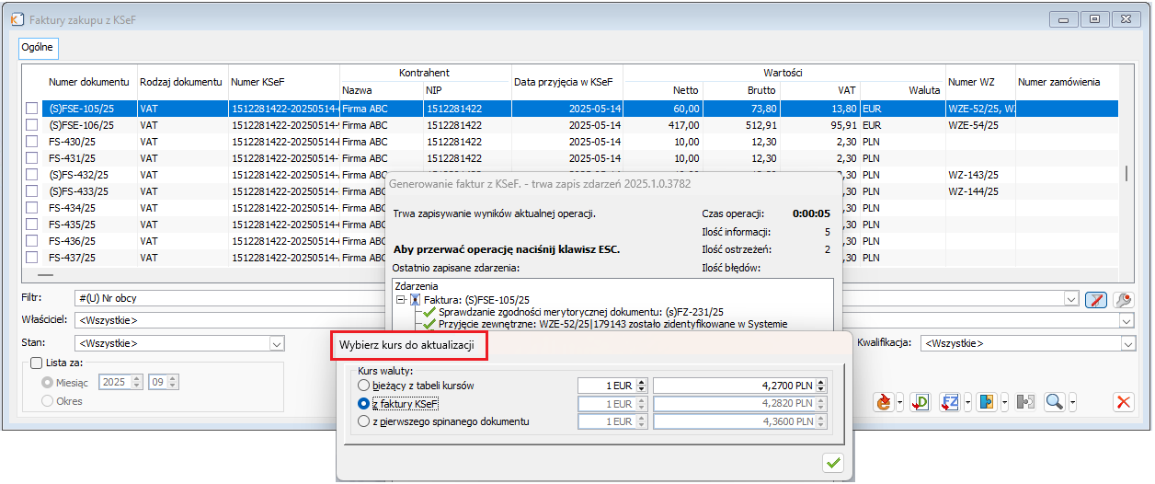Click the green D document icon

click(x=920, y=402)
